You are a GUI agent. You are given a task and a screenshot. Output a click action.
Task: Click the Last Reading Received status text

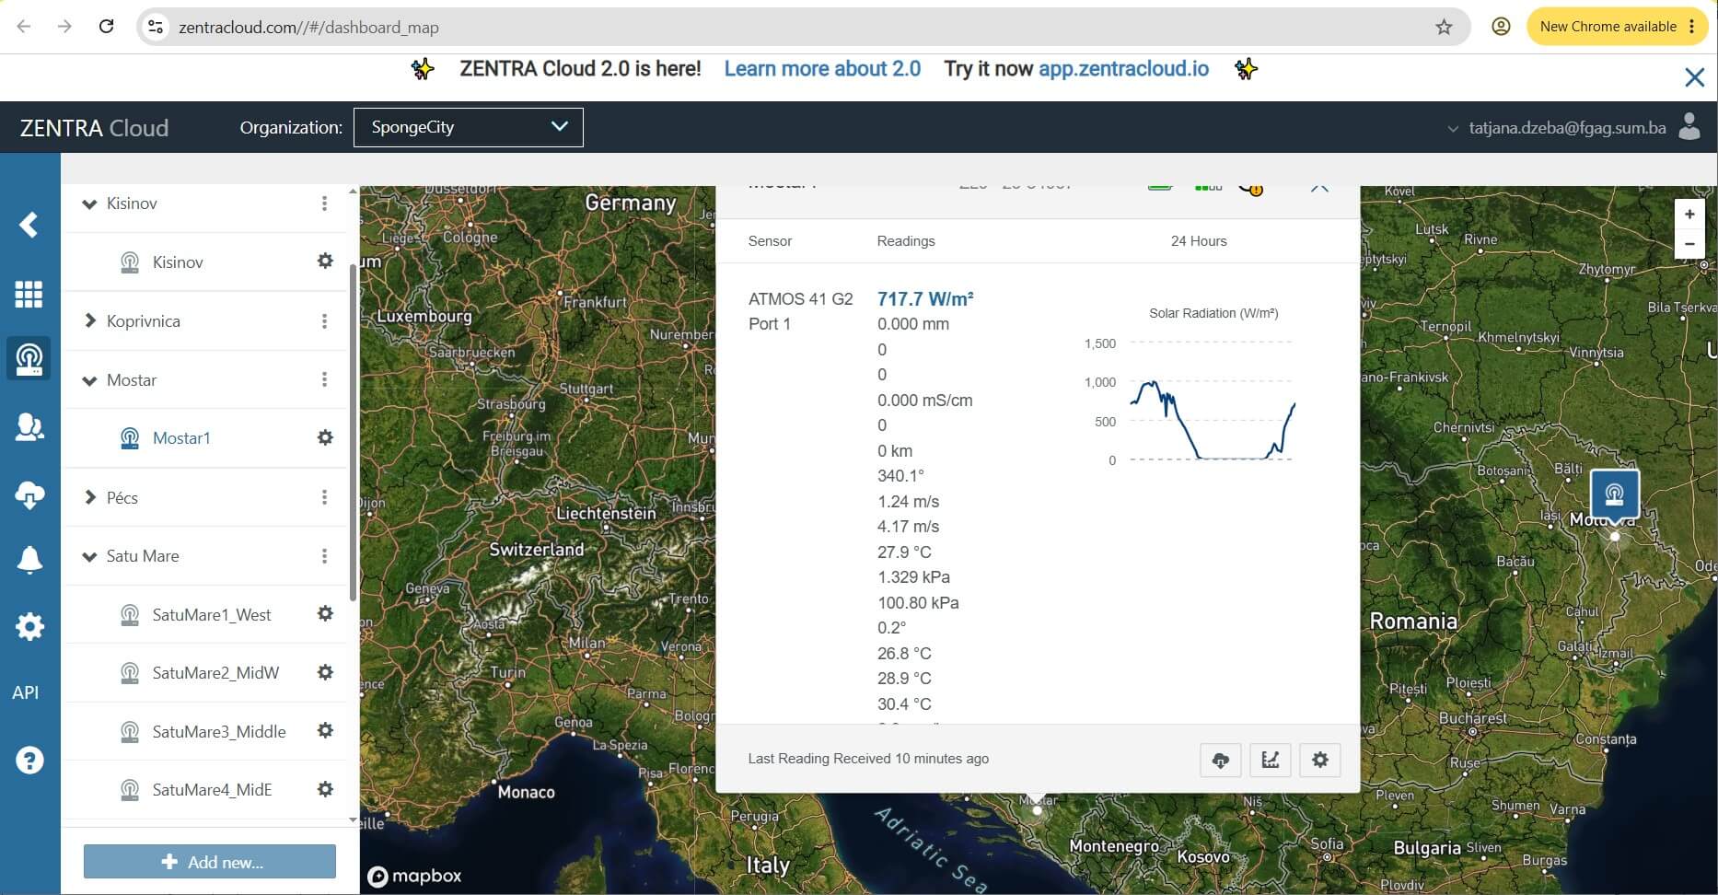(868, 759)
